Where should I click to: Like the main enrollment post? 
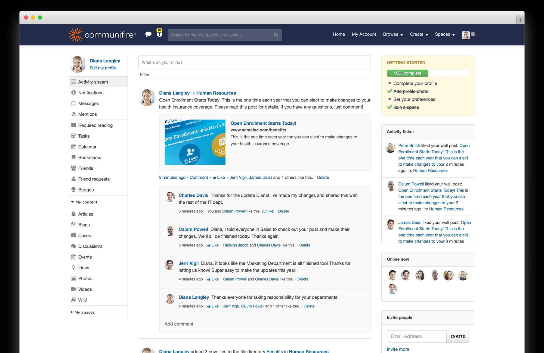click(219, 177)
